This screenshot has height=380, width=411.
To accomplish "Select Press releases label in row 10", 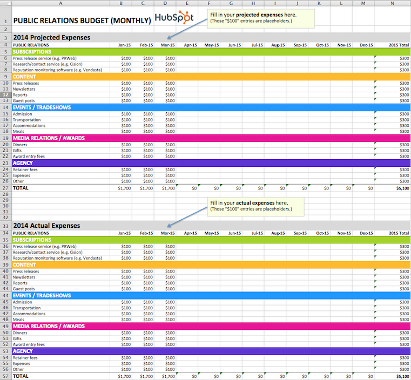I will tap(26, 83).
